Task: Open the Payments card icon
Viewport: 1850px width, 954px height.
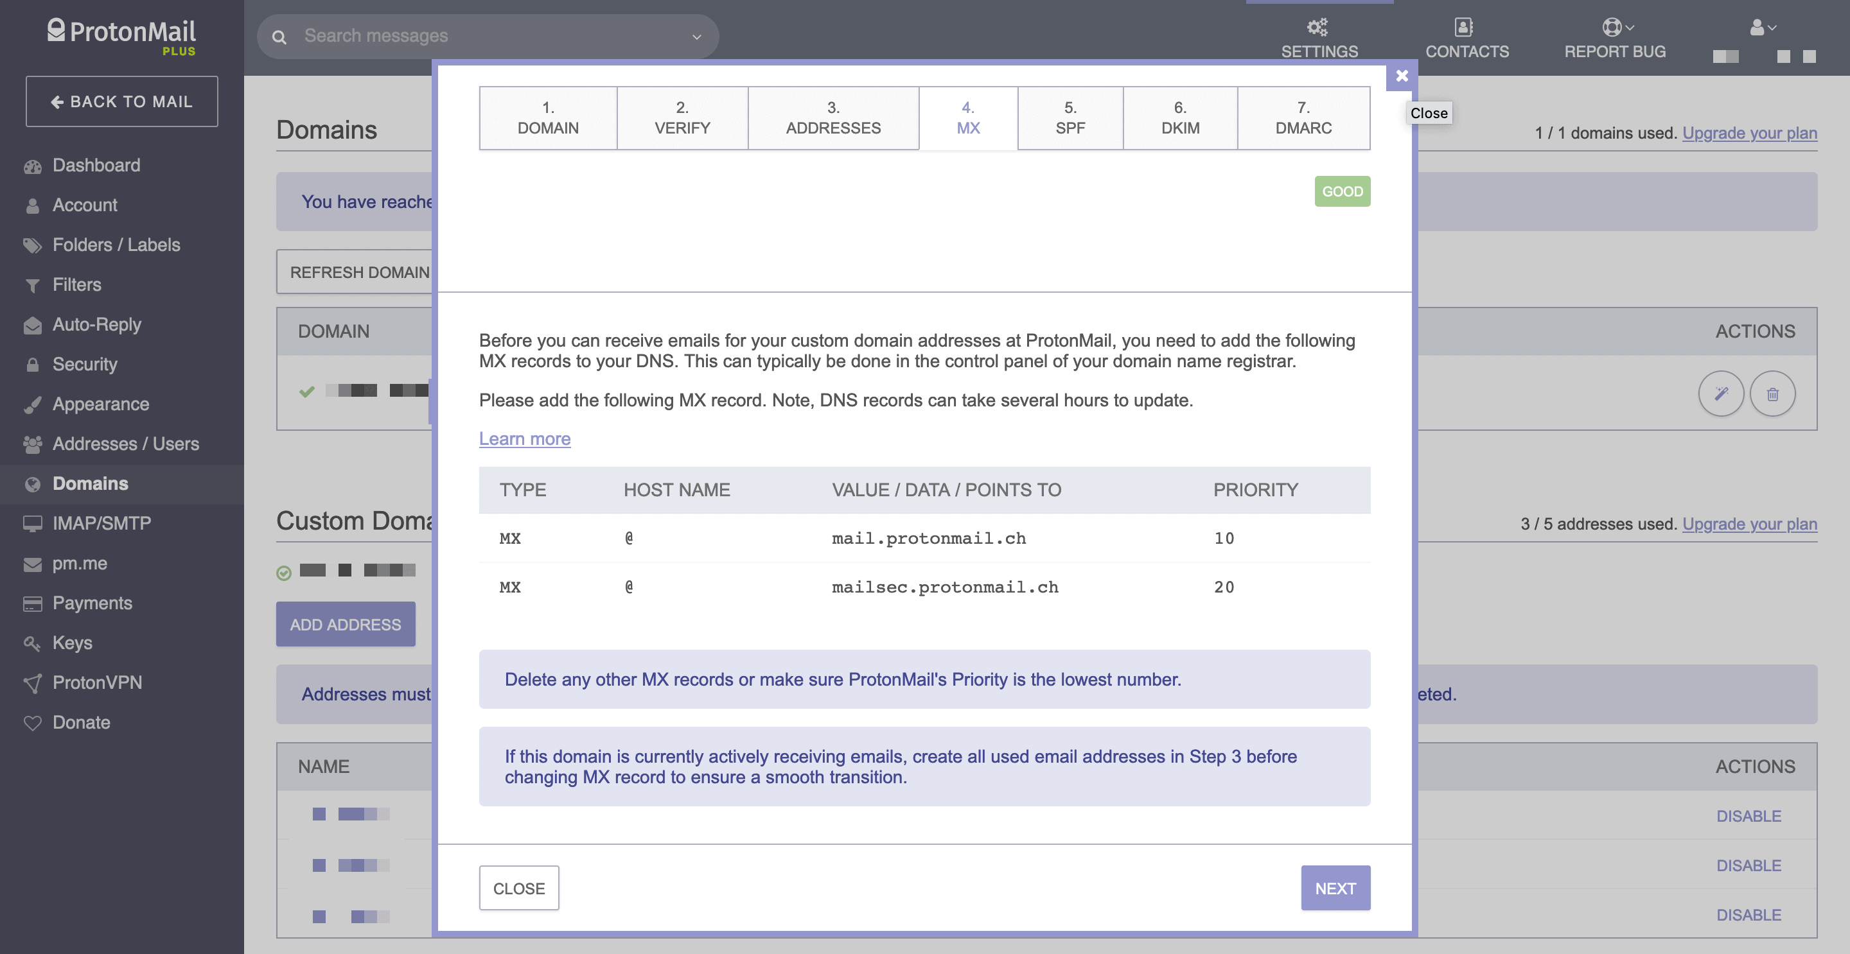Action: [x=32, y=603]
